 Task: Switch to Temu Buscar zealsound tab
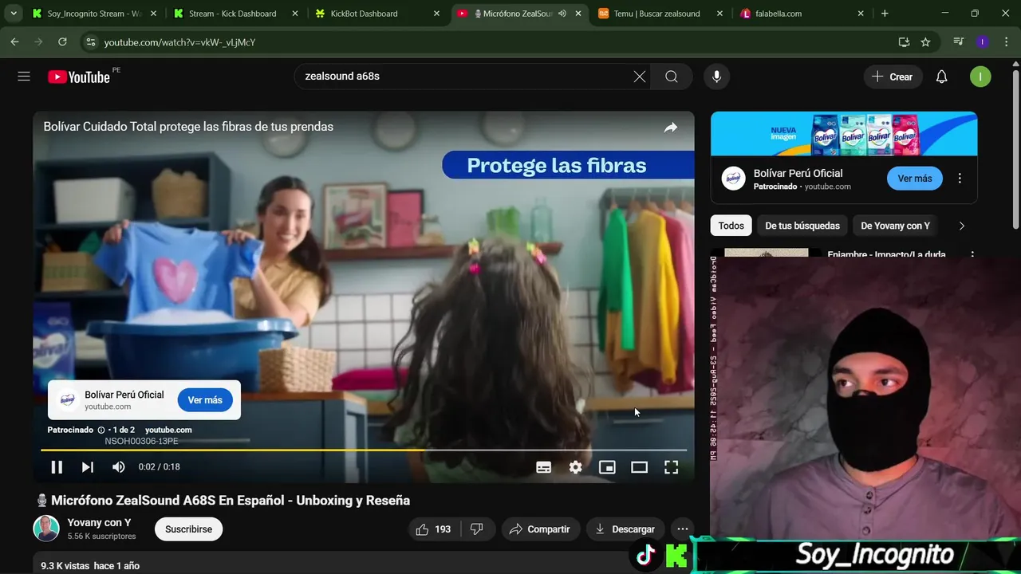click(x=660, y=14)
